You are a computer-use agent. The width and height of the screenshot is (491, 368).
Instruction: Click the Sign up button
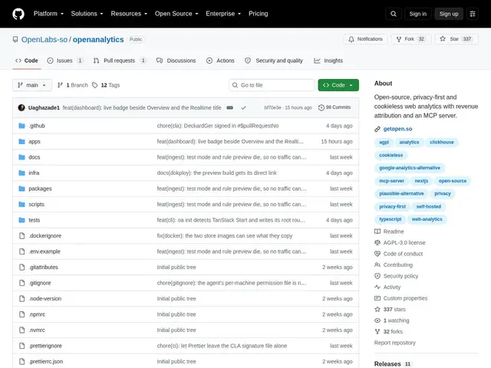coord(448,14)
